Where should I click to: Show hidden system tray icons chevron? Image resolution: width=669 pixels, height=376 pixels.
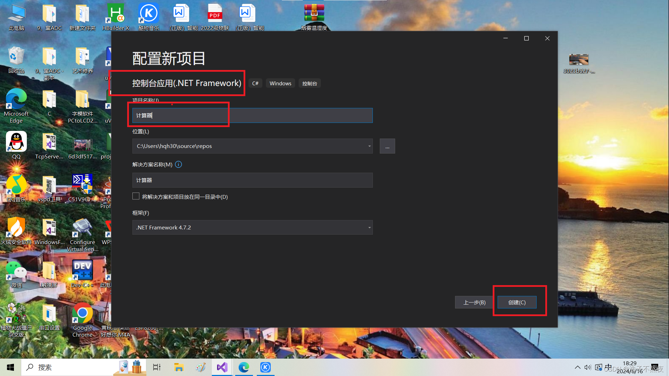577,367
